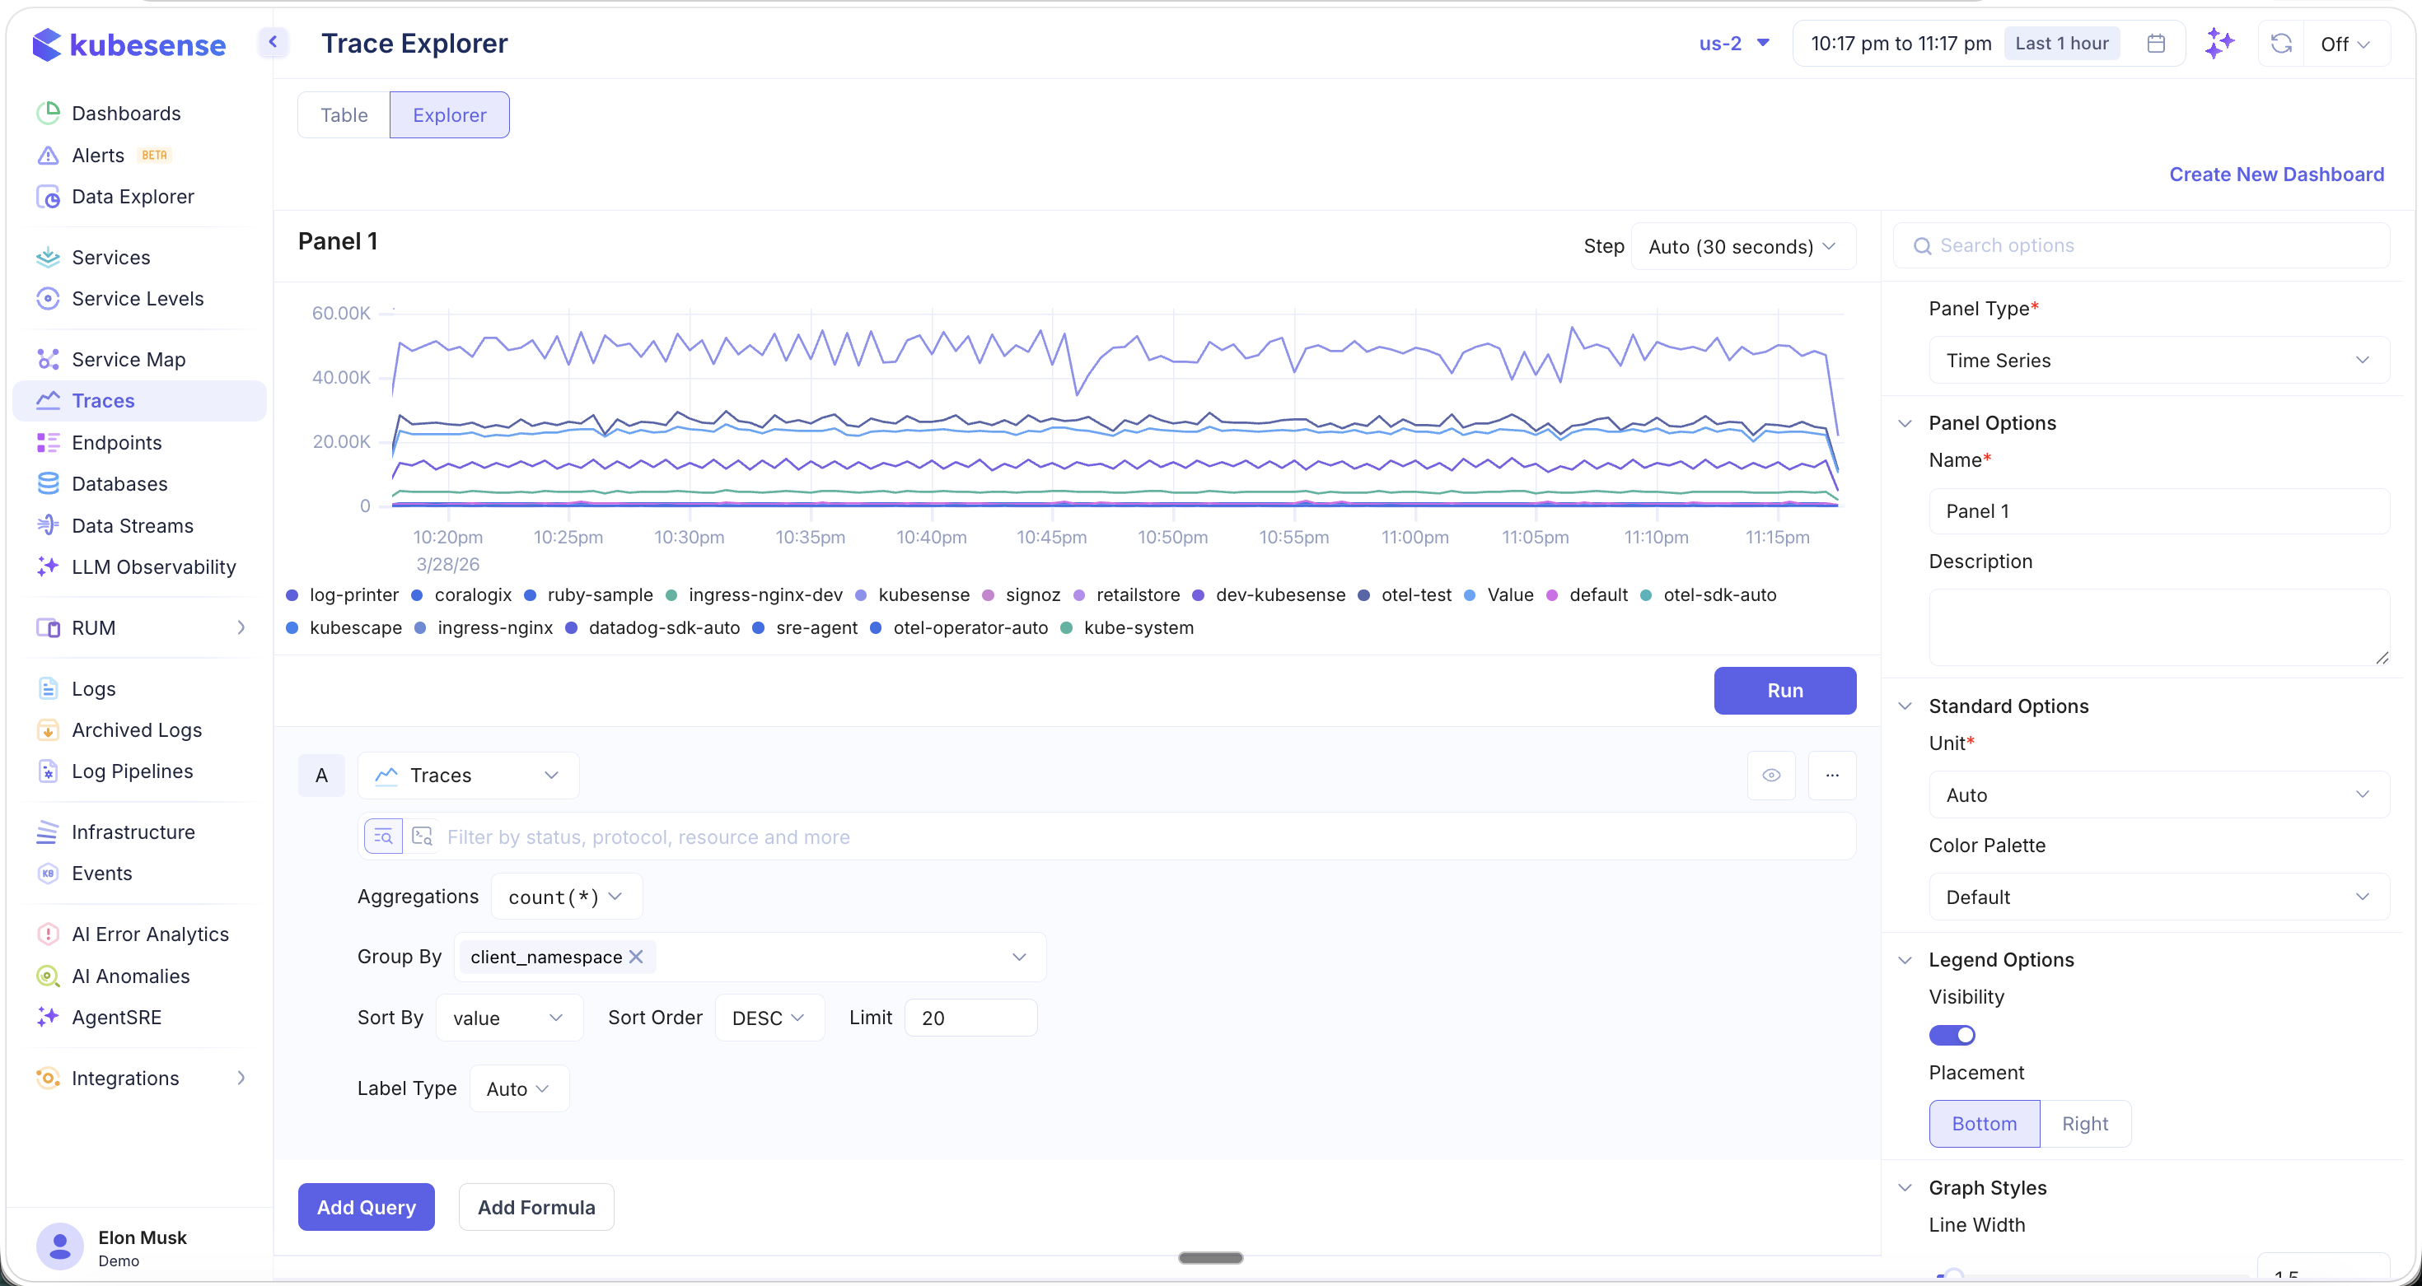Click the refresh icon near the time picker

tap(2281, 42)
